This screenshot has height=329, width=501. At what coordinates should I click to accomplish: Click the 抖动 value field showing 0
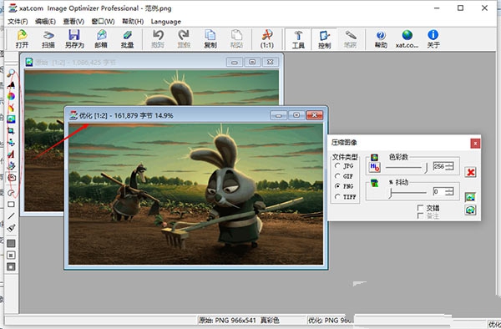coord(439,191)
